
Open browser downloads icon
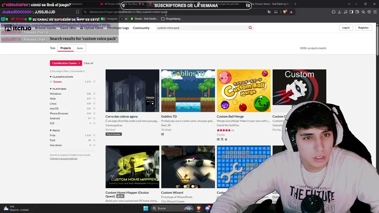click(339, 12)
